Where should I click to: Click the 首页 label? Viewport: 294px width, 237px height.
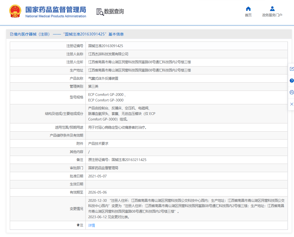click(x=248, y=15)
